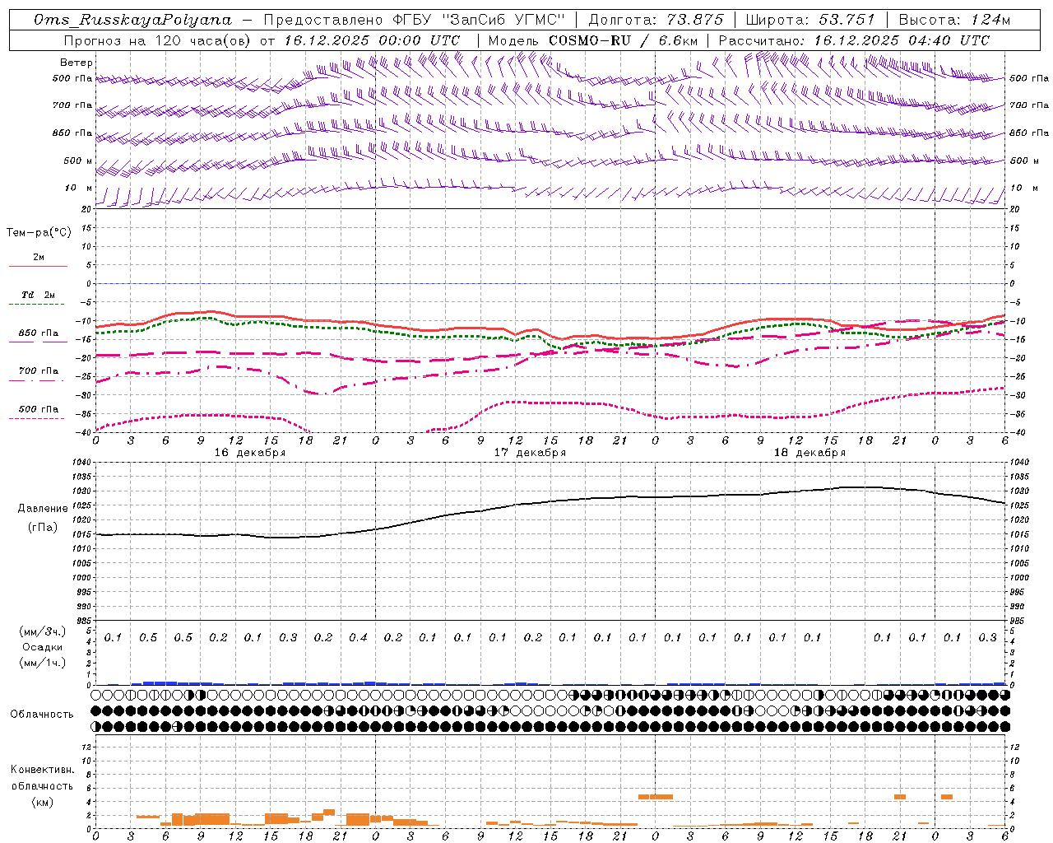Viewport: 1053px width, 843px height.
Task: Click the "Облачность" cloud cover label
Action: 42,714
